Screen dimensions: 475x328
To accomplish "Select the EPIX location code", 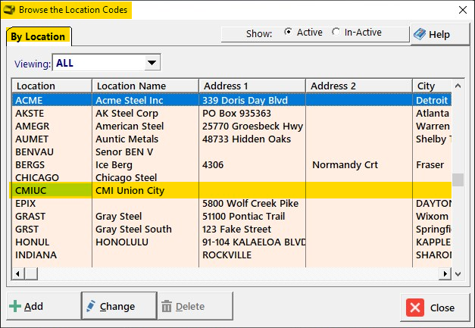I will tap(26, 203).
